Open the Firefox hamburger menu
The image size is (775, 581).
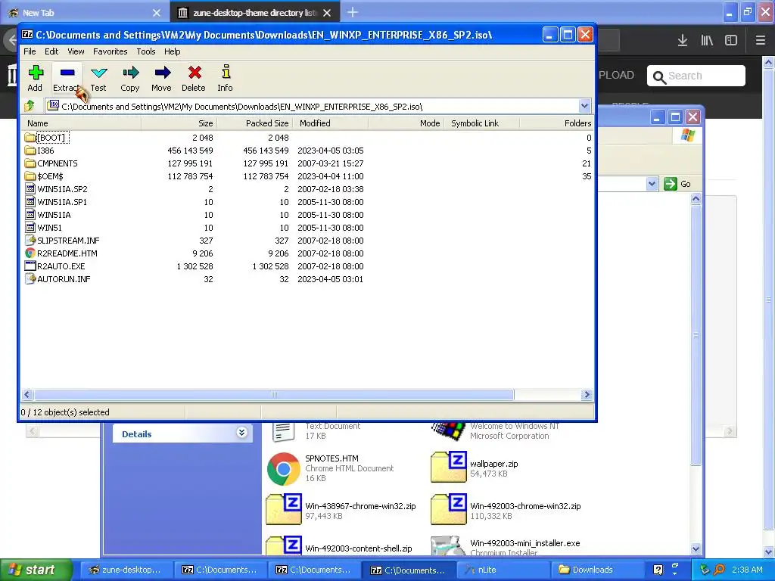point(761,40)
